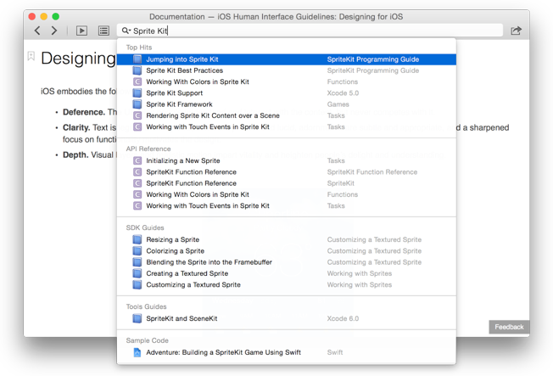Click the Xcode 6.0 label in Tools Guides
The width and height of the screenshot is (553, 376).
(343, 319)
